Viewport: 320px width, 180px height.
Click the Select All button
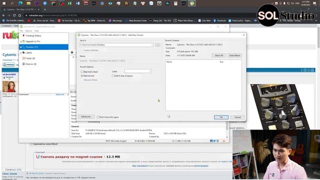(219, 55)
